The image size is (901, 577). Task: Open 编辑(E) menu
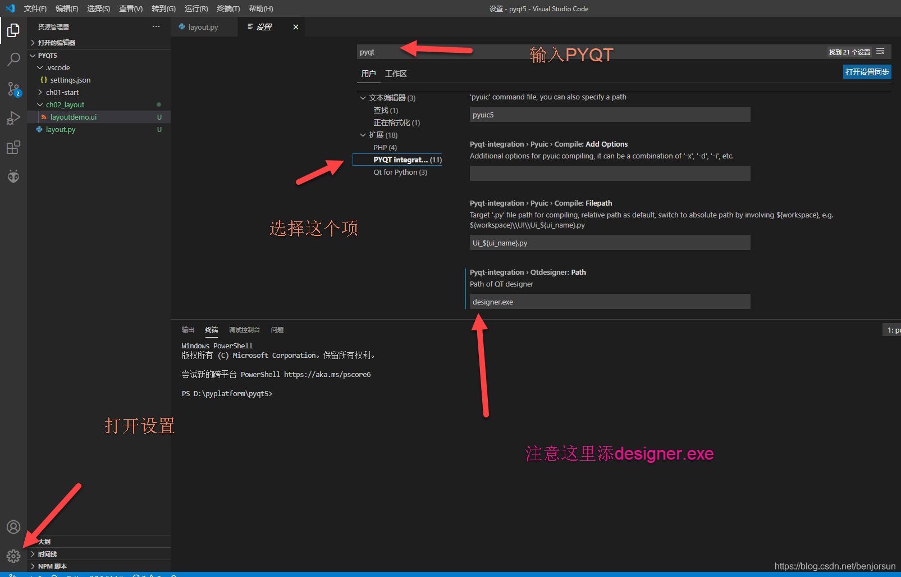pos(67,8)
